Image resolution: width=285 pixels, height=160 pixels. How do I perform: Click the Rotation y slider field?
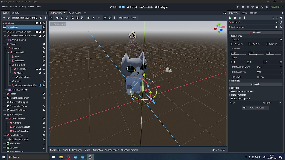[x=255, y=53]
